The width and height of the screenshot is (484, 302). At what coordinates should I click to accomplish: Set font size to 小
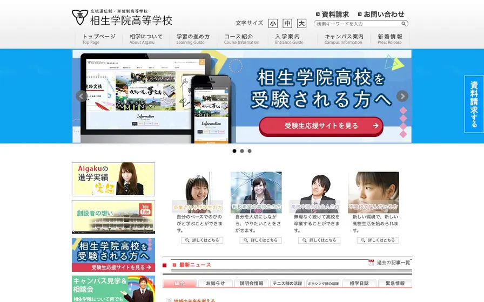coord(273,23)
